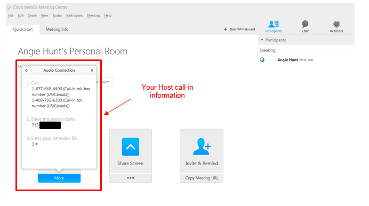369x206 pixels.
Task: Open the Meeting menu
Action: click(x=93, y=15)
